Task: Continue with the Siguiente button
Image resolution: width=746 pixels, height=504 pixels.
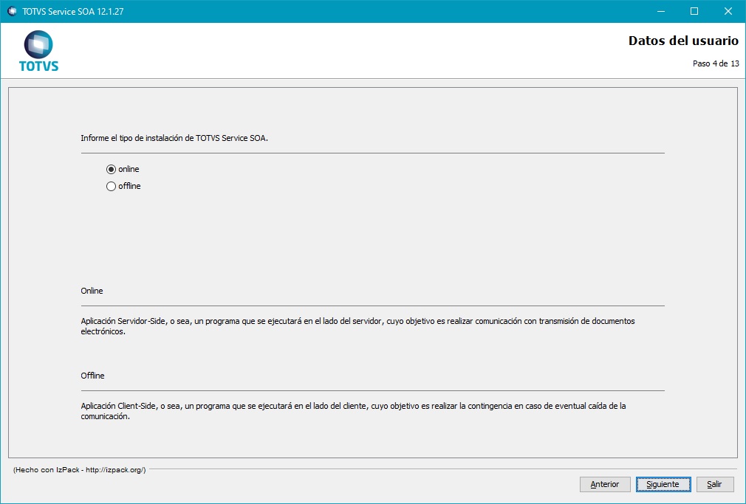Action: point(663,485)
